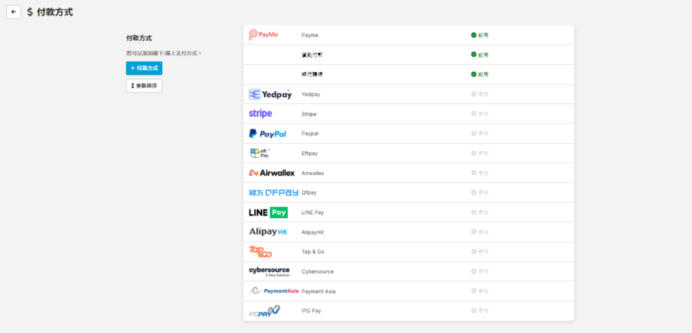Open the Stripe logo entry
This screenshot has width=692, height=333.
(260, 114)
